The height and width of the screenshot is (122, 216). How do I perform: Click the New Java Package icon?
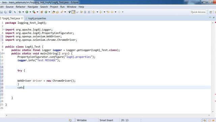pos(42,12)
